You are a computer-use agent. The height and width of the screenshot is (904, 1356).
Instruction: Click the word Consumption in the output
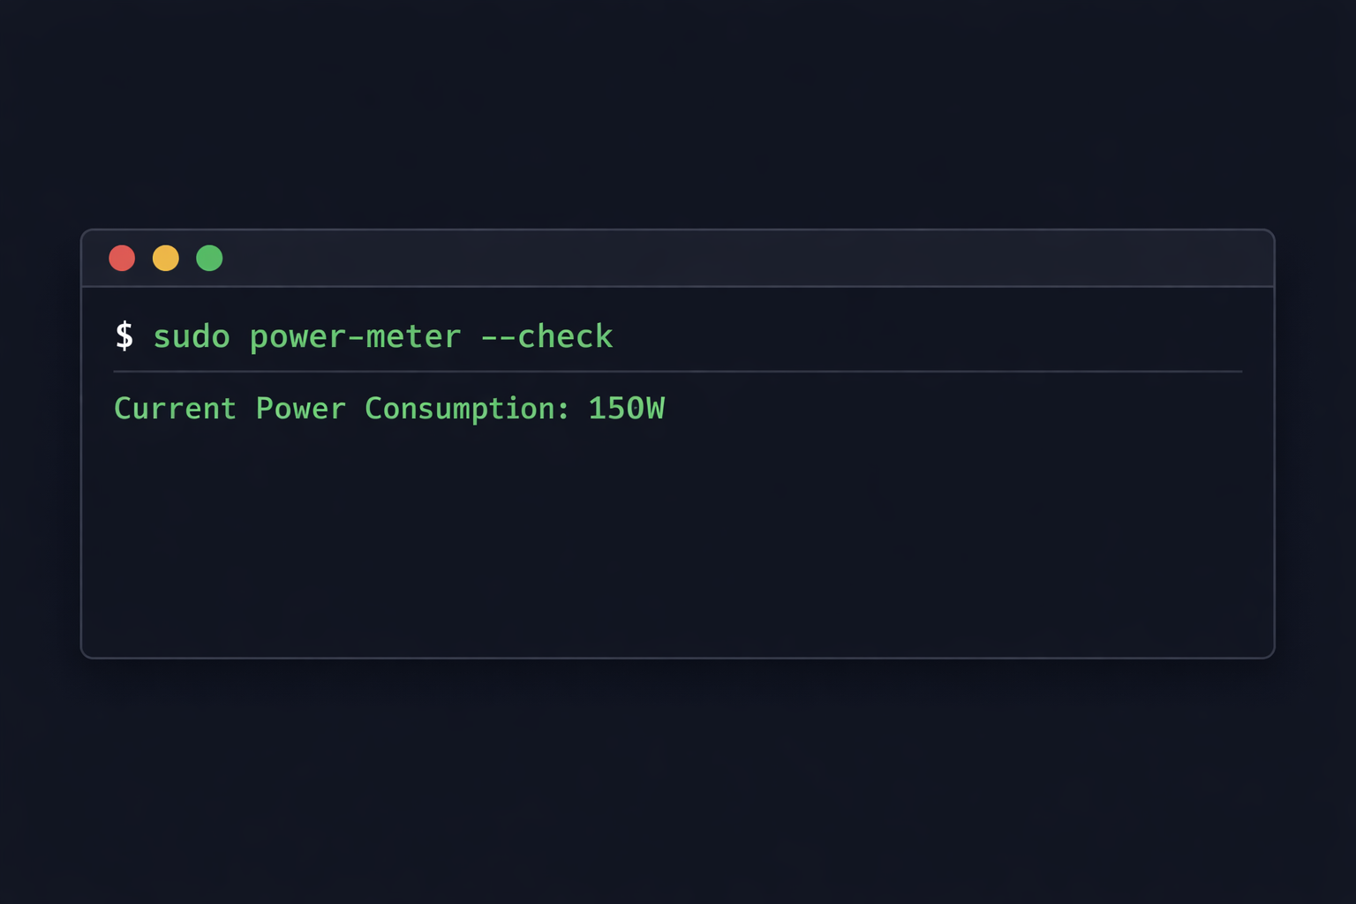465,408
